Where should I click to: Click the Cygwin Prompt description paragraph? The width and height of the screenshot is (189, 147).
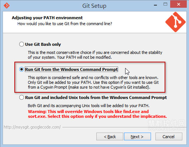[x=93, y=82]
